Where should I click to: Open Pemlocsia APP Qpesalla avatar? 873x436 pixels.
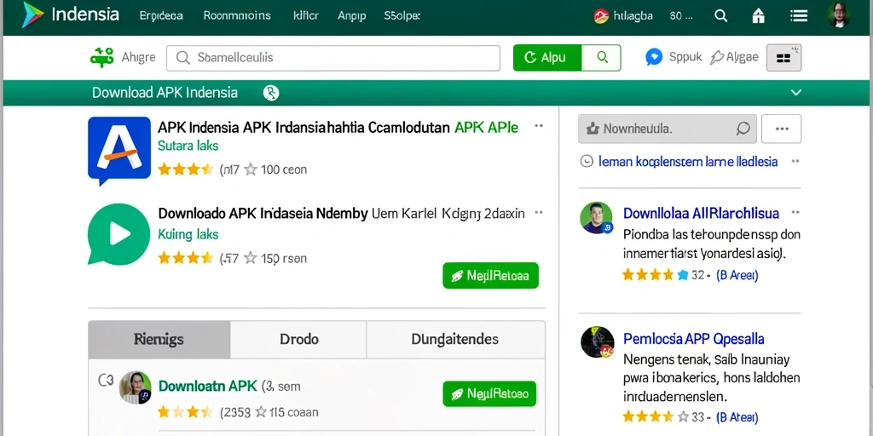(597, 342)
